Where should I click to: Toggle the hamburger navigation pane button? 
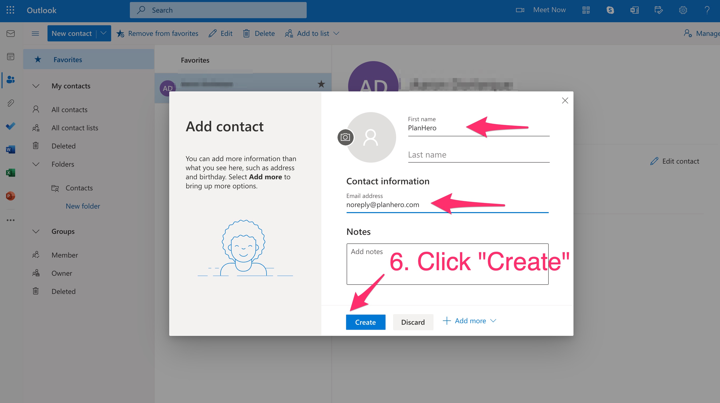[x=35, y=34]
